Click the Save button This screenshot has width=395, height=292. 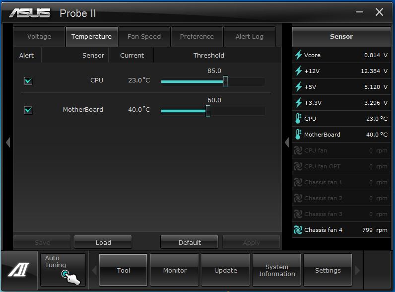(42, 242)
